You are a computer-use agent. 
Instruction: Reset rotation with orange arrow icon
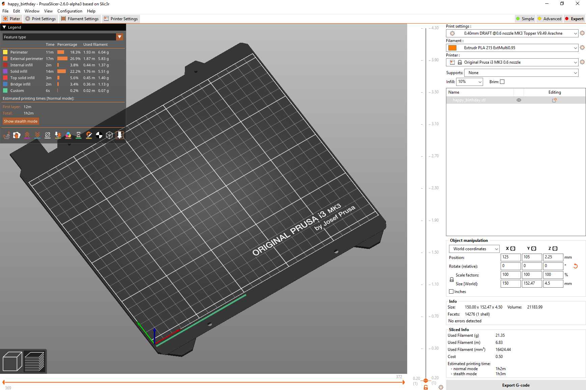tap(576, 266)
